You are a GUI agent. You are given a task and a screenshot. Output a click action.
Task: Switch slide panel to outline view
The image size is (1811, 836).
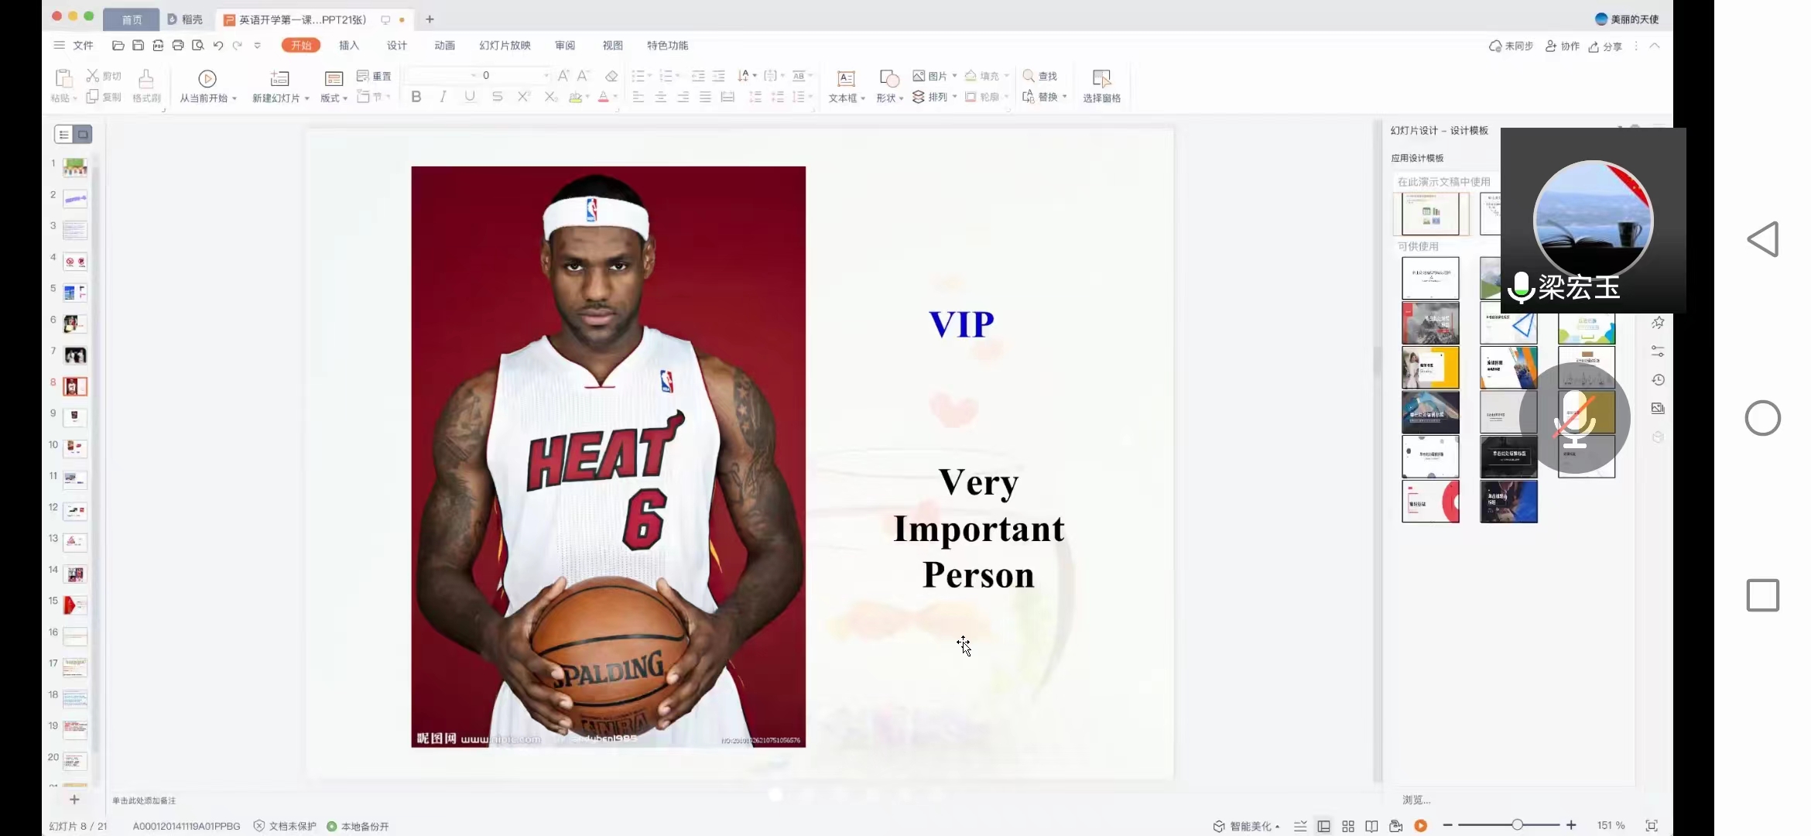point(64,135)
